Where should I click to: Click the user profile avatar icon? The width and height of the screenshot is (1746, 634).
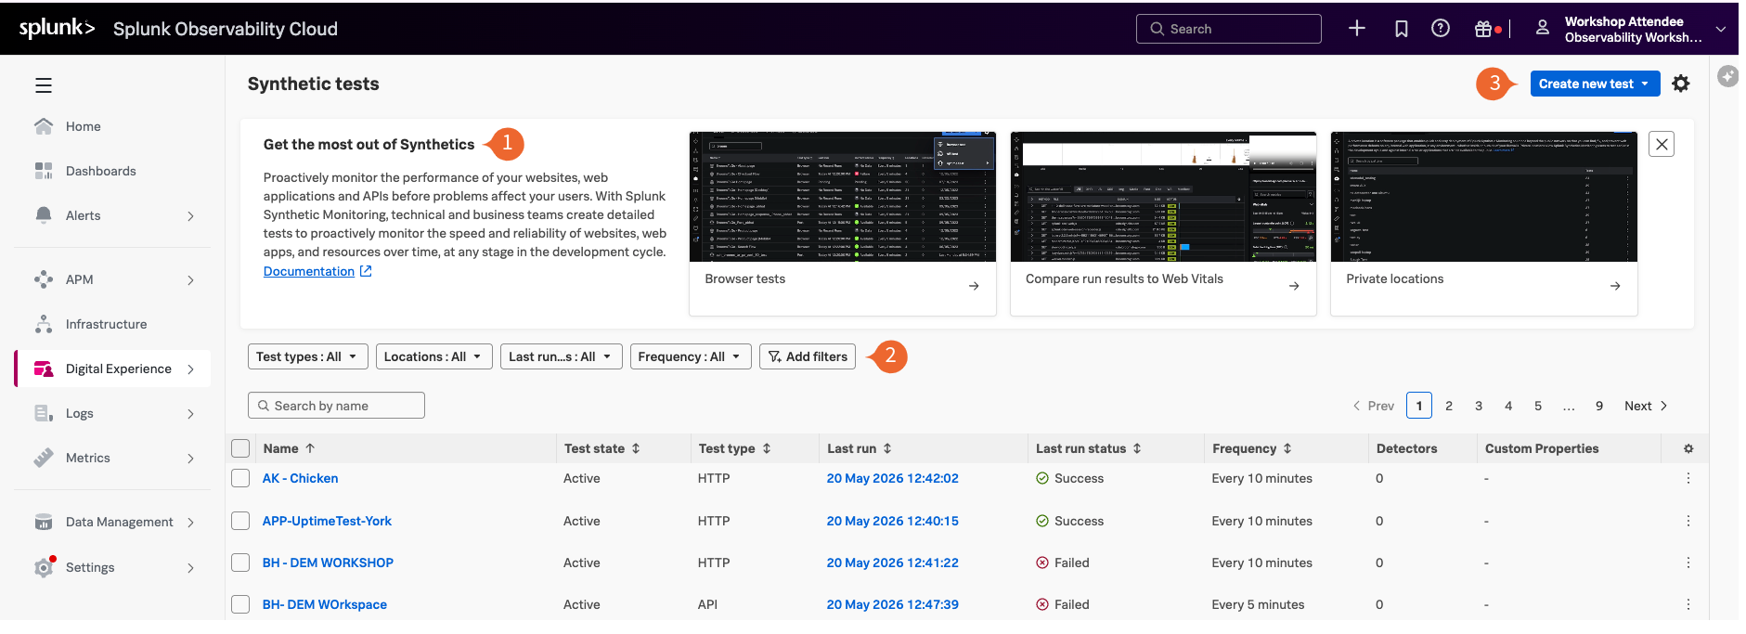[x=1543, y=28]
